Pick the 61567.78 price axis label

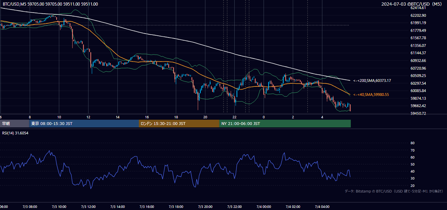tap(419, 38)
